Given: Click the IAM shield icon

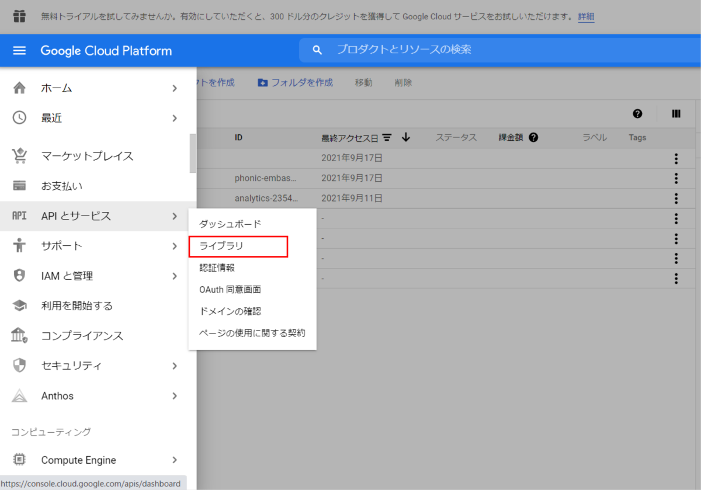Looking at the screenshot, I should (x=19, y=276).
